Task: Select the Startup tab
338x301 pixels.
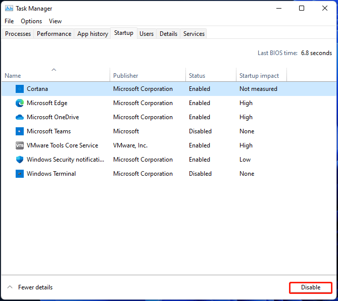Action: click(x=124, y=33)
